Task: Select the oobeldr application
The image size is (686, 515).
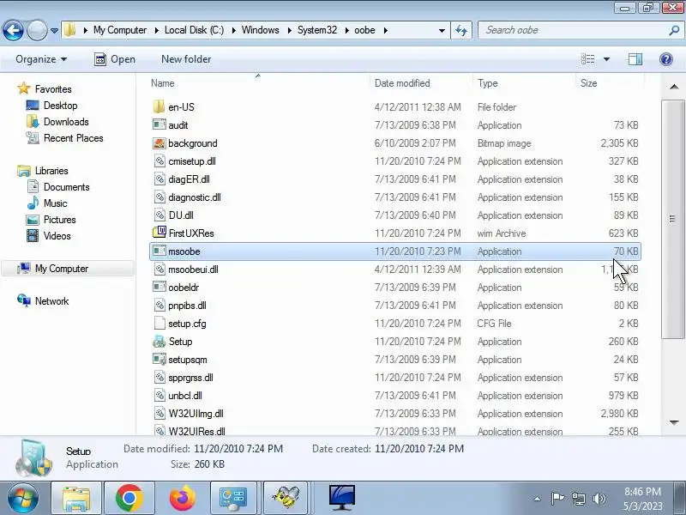Action: click(395, 288)
